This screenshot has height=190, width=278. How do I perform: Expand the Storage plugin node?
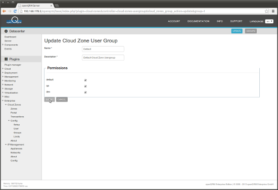tap(3, 88)
